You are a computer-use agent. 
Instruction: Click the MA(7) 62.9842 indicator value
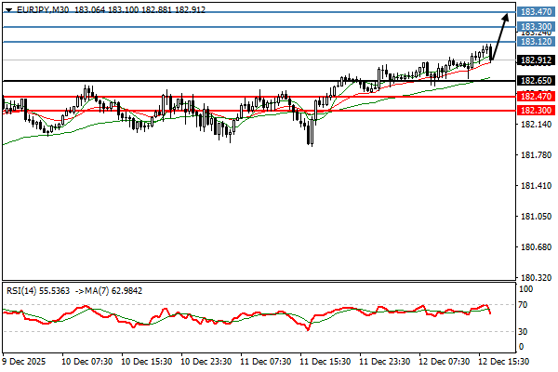(110, 289)
